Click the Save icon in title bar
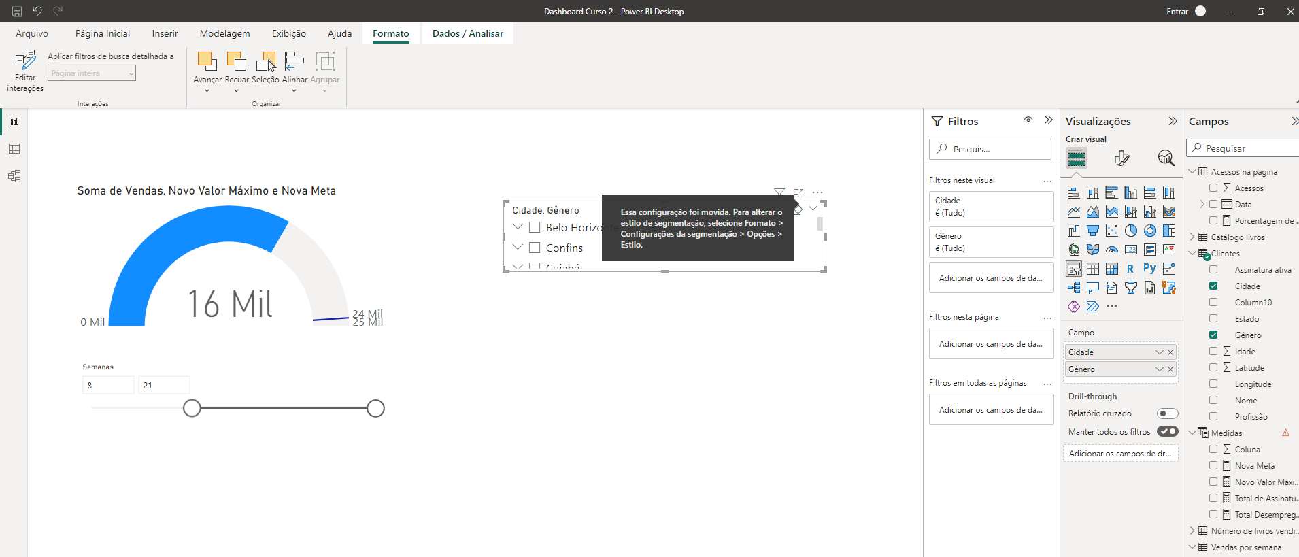 click(17, 11)
